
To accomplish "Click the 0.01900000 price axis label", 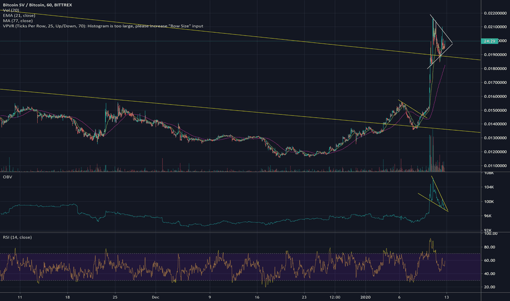I will click(495, 55).
